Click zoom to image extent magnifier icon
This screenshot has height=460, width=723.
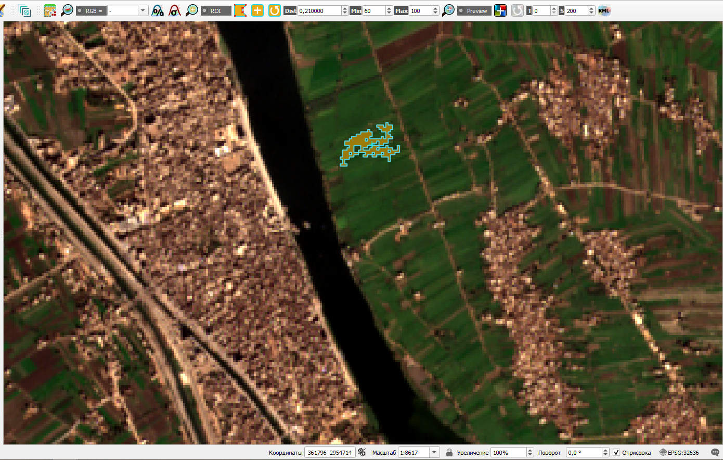(x=67, y=10)
